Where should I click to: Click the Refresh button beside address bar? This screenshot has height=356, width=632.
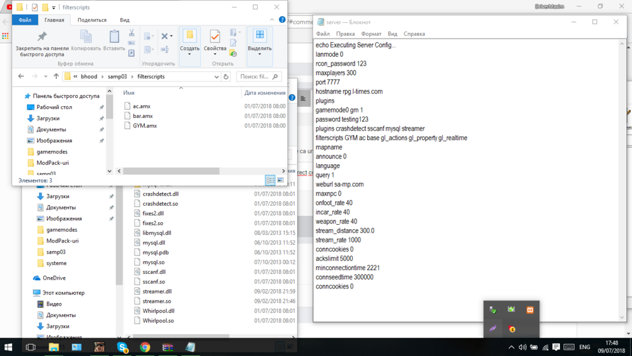pos(226,76)
